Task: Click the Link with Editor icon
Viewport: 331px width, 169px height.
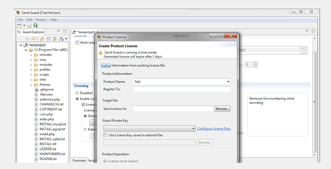Action: tap(55, 39)
